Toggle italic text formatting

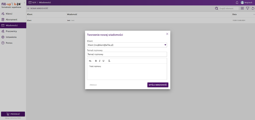pyautogui.click(x=100, y=61)
